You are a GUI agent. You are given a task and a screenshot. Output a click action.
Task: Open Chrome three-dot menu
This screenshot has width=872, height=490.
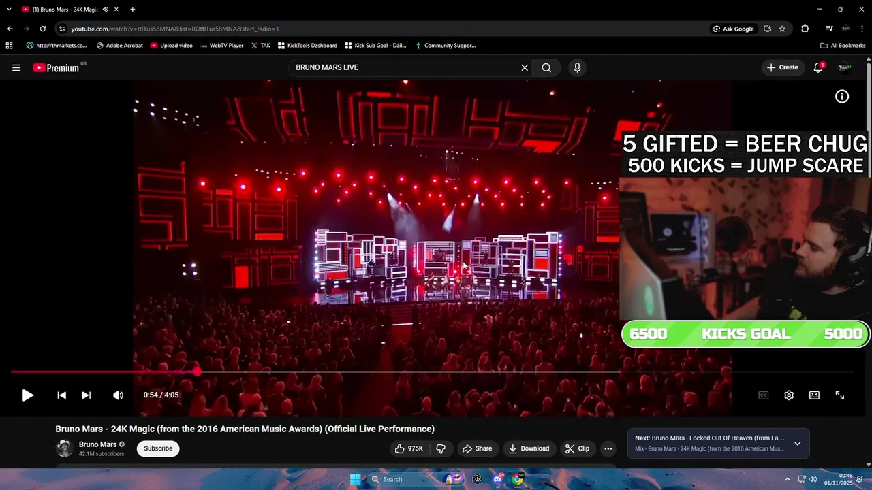(862, 29)
